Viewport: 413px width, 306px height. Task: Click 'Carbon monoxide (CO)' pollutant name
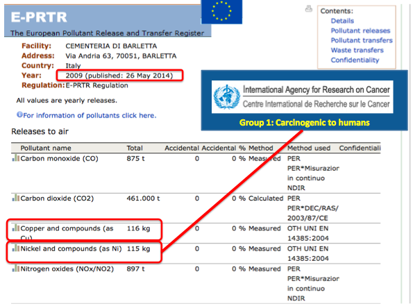(x=59, y=158)
